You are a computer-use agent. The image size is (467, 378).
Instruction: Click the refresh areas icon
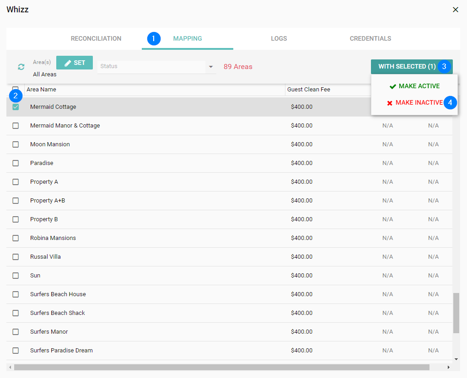(21, 67)
